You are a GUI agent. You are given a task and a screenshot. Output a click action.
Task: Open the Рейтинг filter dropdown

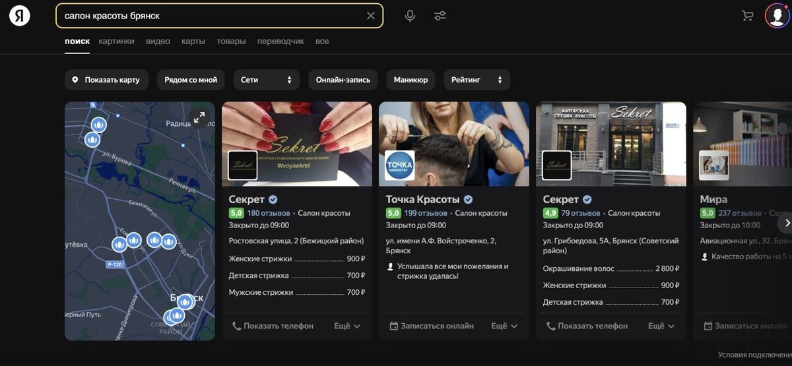(x=477, y=80)
